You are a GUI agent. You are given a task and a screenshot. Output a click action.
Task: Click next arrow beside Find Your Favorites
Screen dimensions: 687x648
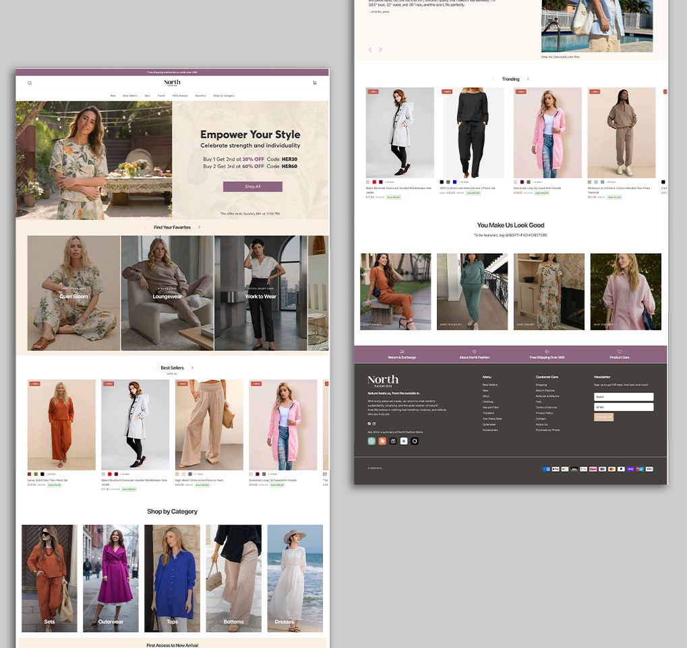pos(199,227)
